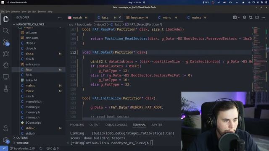Open the Explorer view in activity bar
The image size is (269, 151).
coord(5,19)
